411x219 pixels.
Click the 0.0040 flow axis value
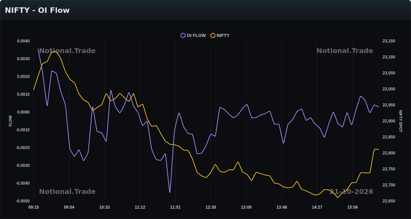(x=23, y=41)
